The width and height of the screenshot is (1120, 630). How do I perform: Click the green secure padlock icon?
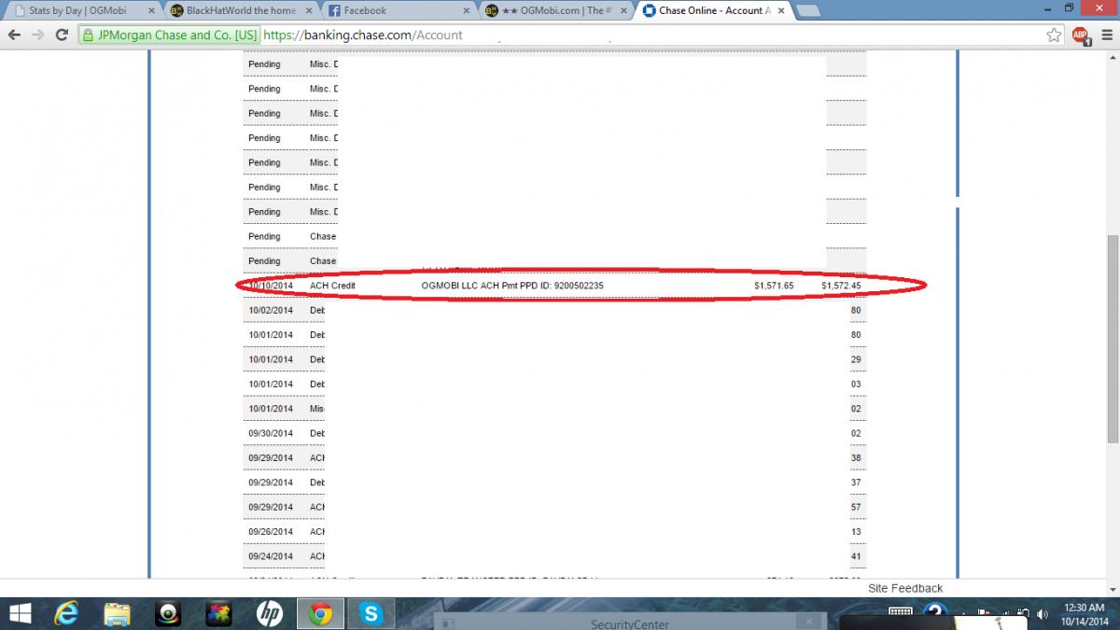(88, 35)
